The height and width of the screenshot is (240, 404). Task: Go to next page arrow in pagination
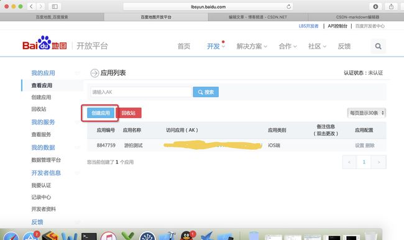pos(379,162)
